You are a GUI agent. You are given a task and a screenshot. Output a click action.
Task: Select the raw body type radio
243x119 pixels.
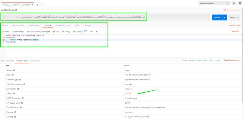tap(54, 32)
